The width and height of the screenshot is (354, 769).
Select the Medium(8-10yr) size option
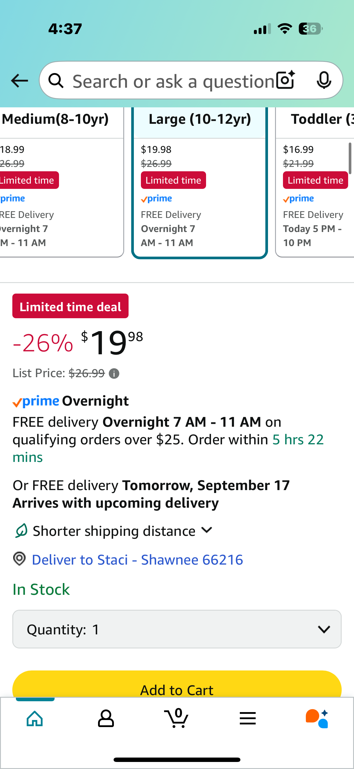click(61, 182)
